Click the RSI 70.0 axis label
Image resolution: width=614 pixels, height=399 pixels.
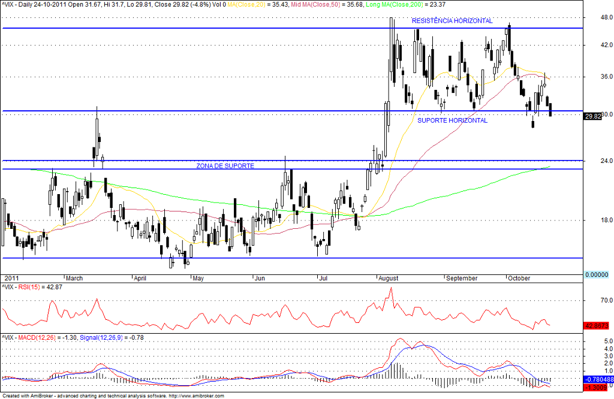(x=607, y=300)
